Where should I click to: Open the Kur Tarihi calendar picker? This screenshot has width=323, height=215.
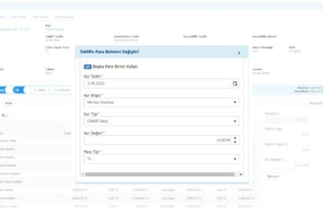tap(235, 83)
